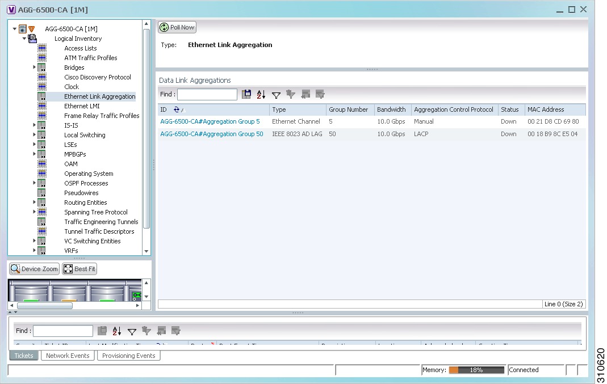Click show selected rows icon in tickets pane
This screenshot has height=384, width=607.
pos(176,331)
